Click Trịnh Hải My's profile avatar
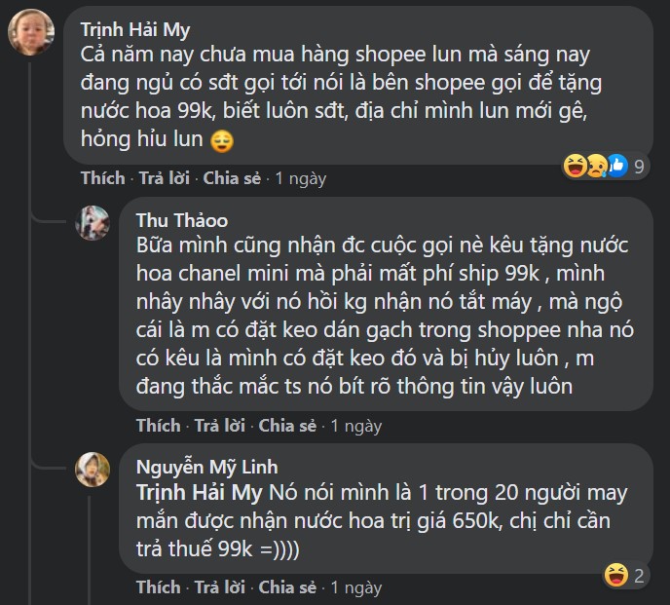The width and height of the screenshot is (670, 605). click(x=30, y=32)
